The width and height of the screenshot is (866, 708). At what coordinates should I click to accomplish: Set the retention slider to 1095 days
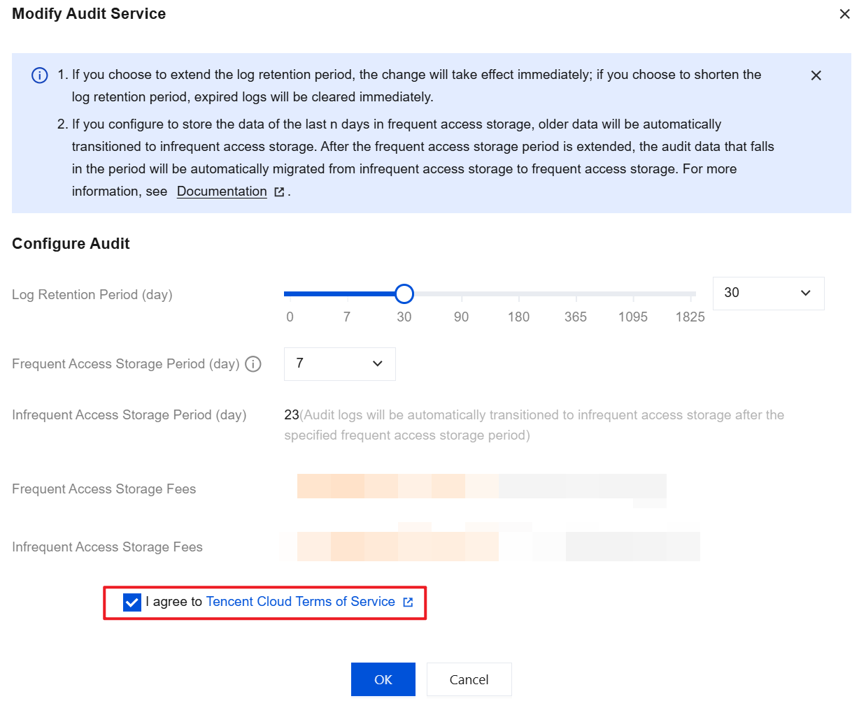(633, 294)
